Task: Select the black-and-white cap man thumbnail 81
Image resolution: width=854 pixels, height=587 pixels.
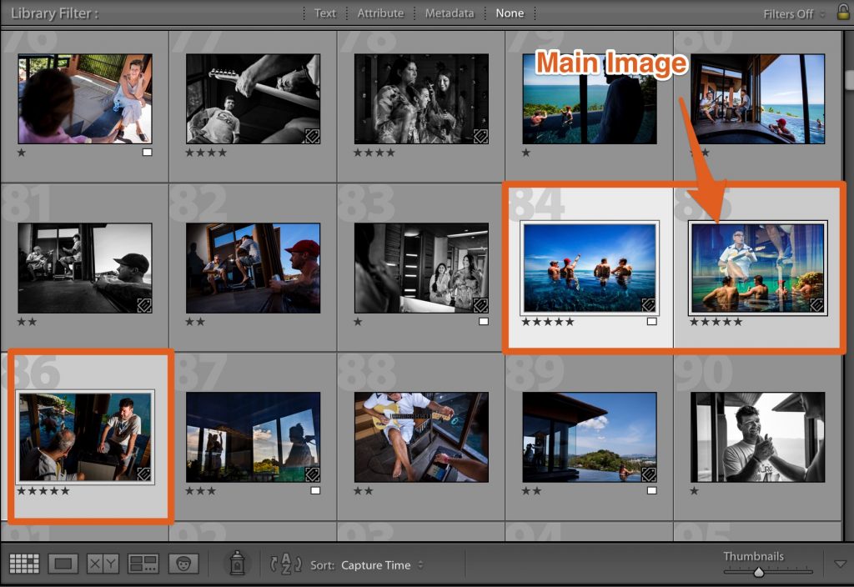Action: 85,268
